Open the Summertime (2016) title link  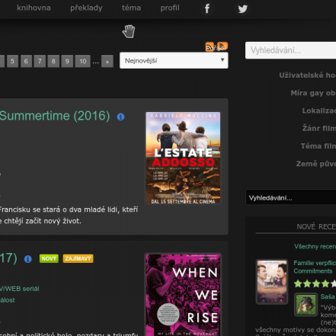(55, 116)
